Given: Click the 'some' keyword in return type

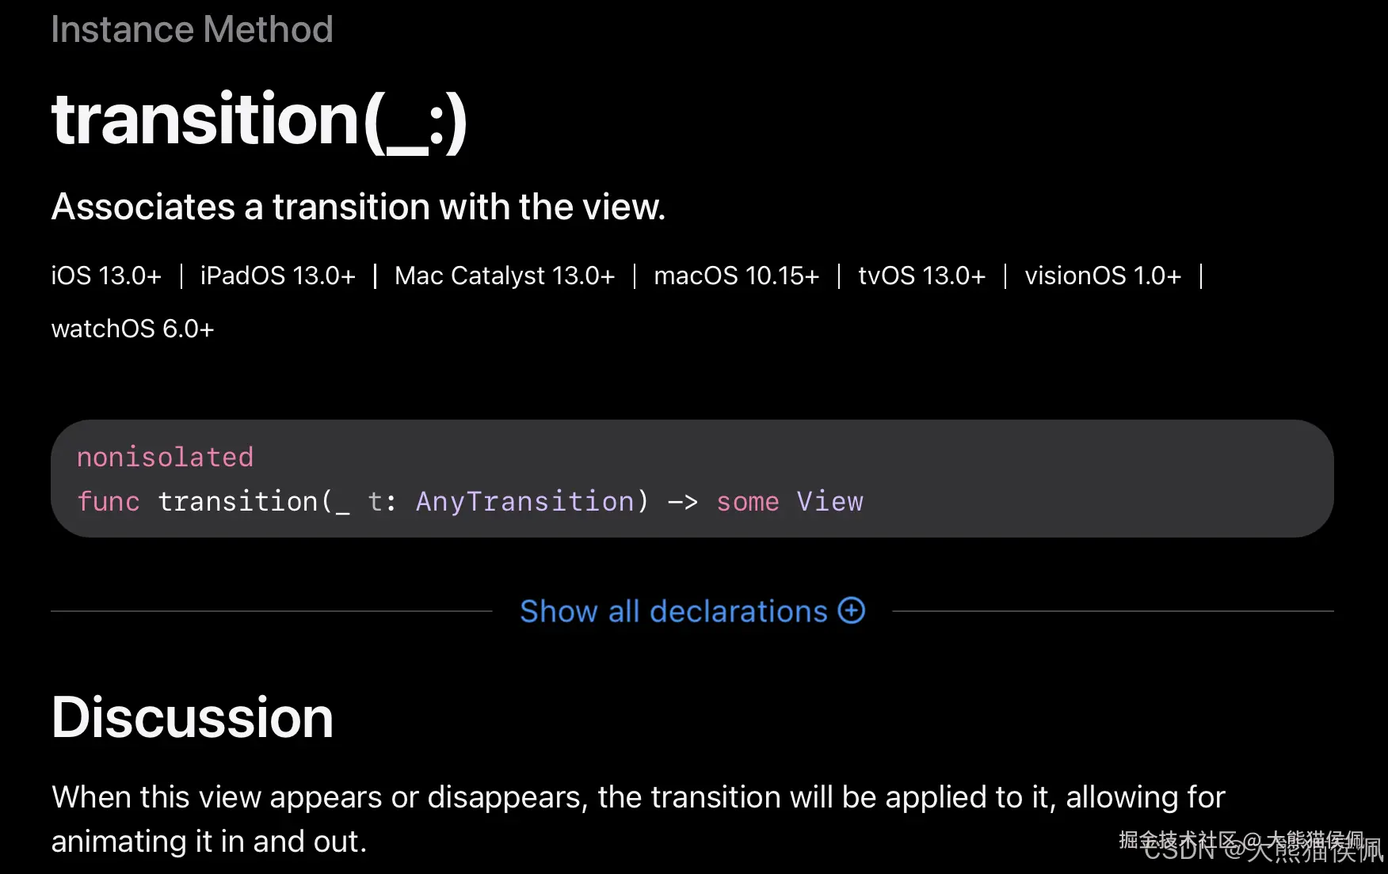Looking at the screenshot, I should (747, 501).
